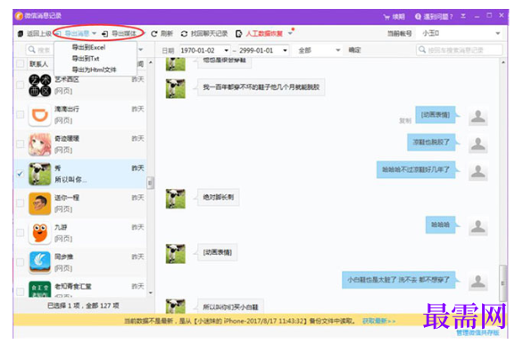
Task: Open the 遇到问题 help link
Action: (434, 16)
